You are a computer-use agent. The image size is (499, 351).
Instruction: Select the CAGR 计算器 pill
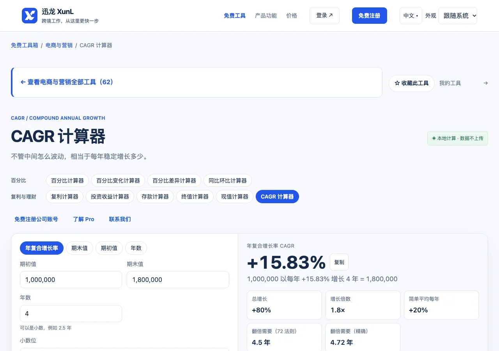pos(277,197)
